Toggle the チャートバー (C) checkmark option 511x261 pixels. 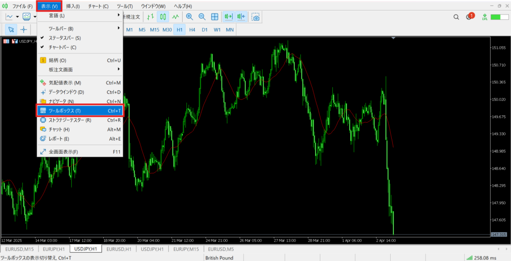pyautogui.click(x=62, y=47)
